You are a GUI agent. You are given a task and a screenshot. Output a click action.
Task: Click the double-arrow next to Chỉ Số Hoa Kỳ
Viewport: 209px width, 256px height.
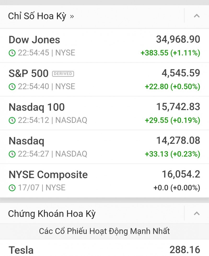pos(72,16)
